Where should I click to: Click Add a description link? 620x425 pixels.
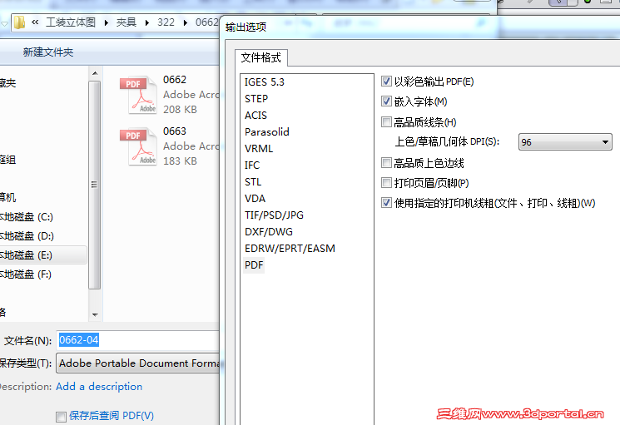click(x=99, y=386)
